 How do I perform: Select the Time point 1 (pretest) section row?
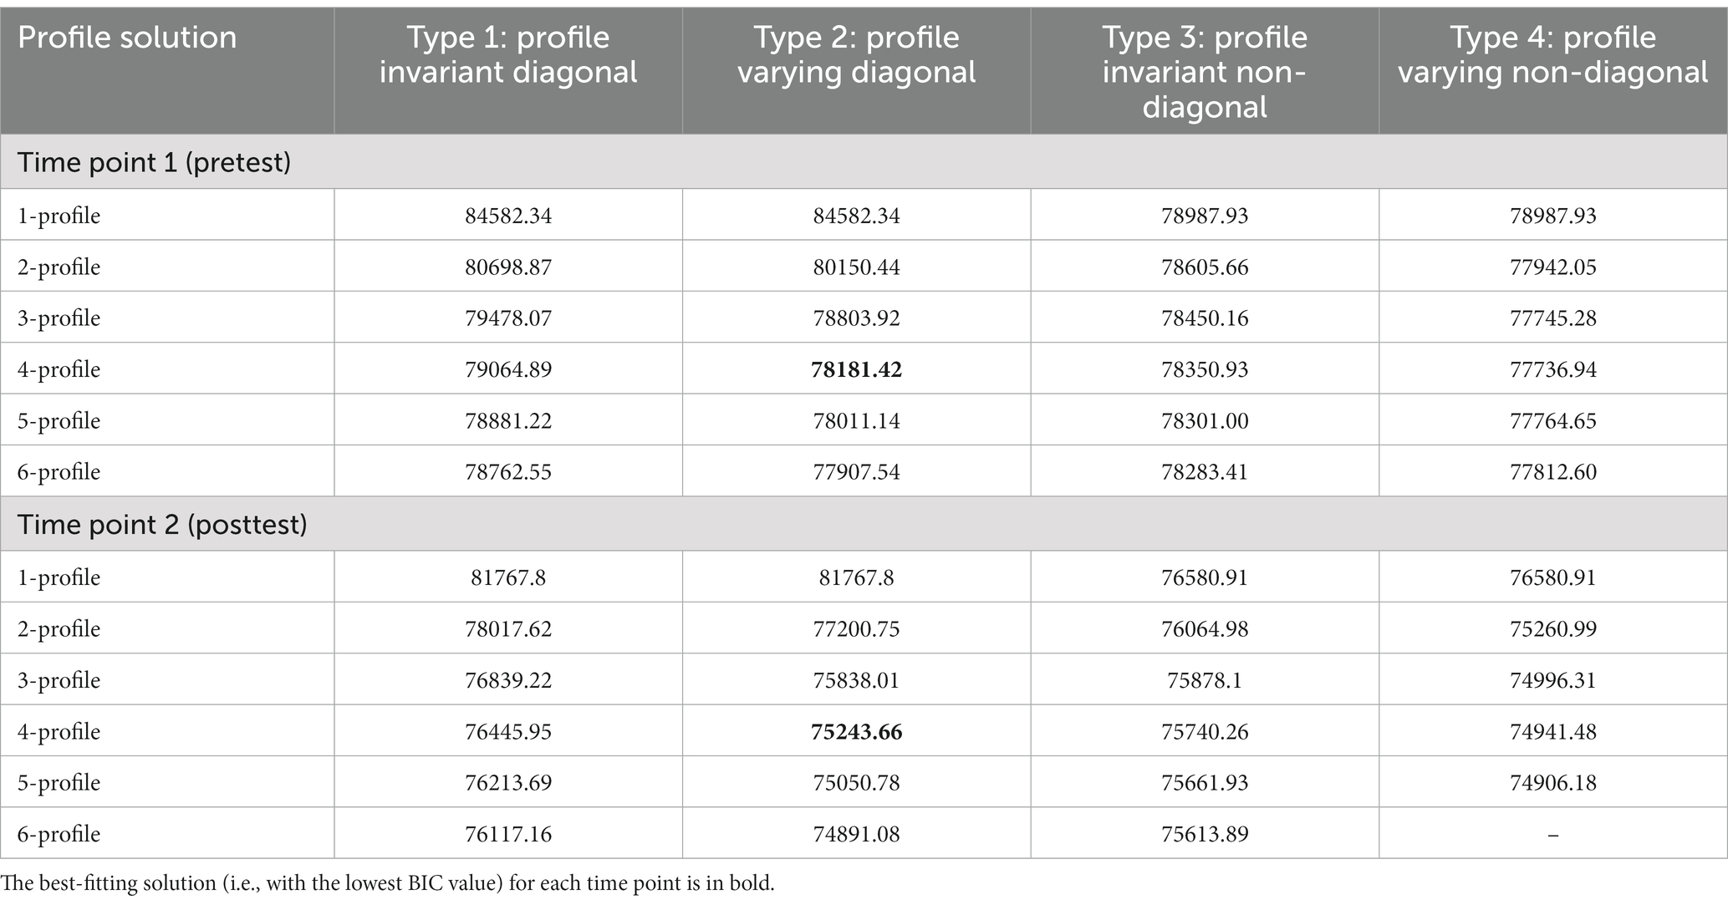pos(864,161)
